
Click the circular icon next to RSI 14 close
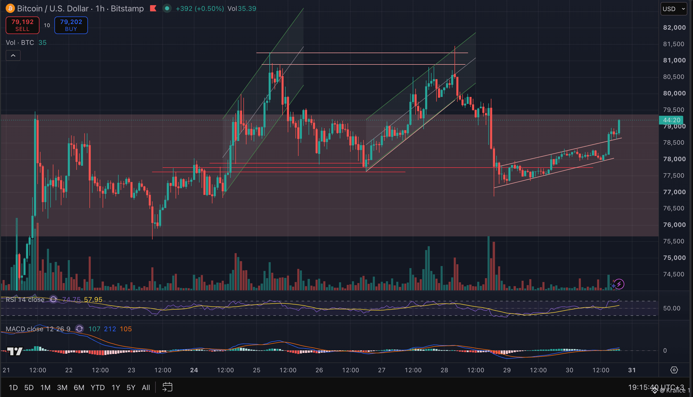tap(53, 299)
